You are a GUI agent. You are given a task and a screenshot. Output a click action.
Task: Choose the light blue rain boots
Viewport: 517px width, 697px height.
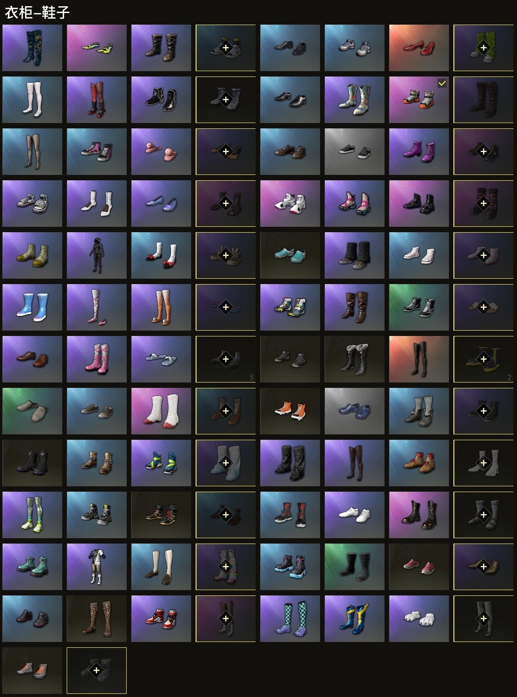32,307
